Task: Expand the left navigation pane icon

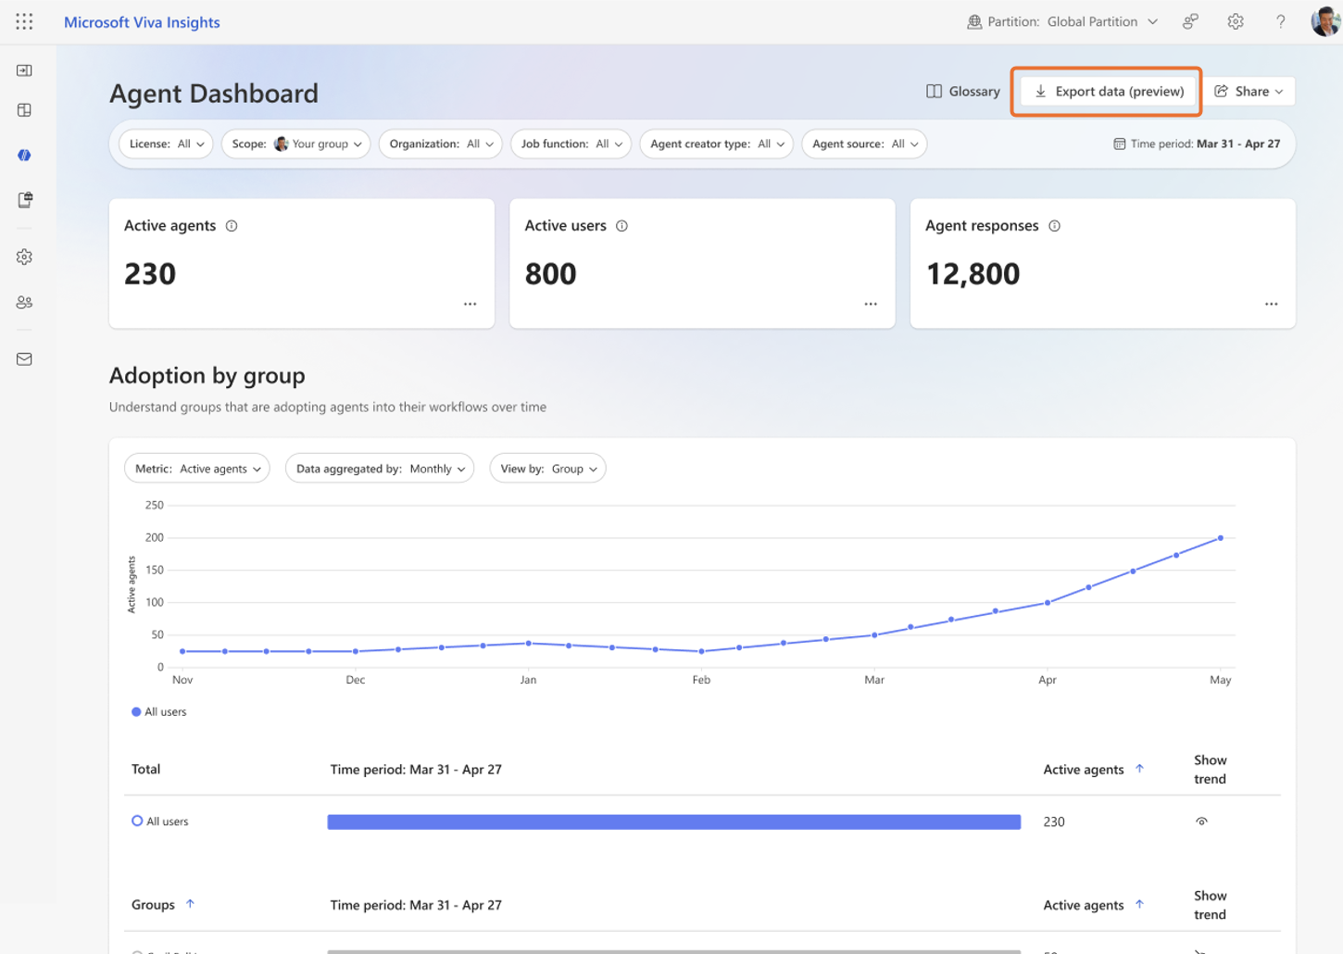Action: coord(25,70)
